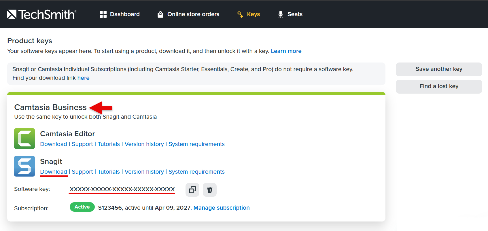Open the Dashboard page
This screenshot has height=231, width=488.
[120, 14]
